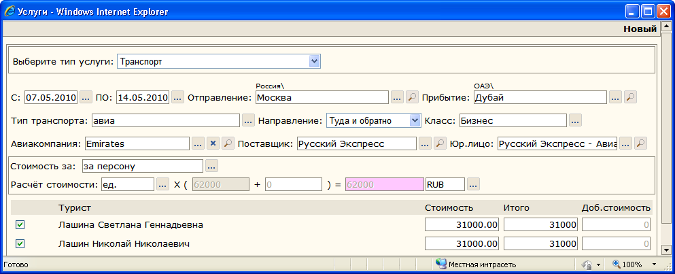675x274 pixels.
Task: Click ellipsis next to за персону field
Action: point(212,165)
